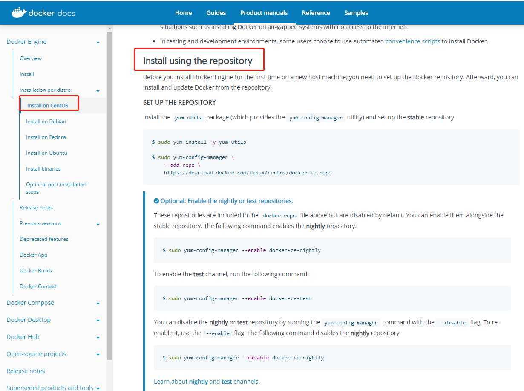This screenshot has height=391, width=524.
Task: Follow the nightly channels link
Action: pos(199,382)
